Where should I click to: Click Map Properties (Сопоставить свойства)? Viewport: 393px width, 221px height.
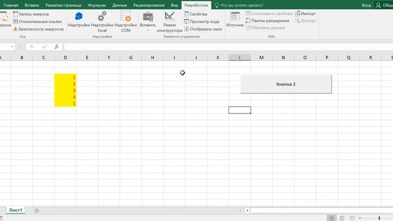(x=269, y=14)
